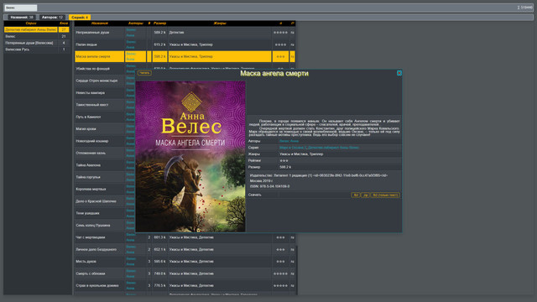Click total counter 519446 at top right
537x302 pixels.
(525, 8)
